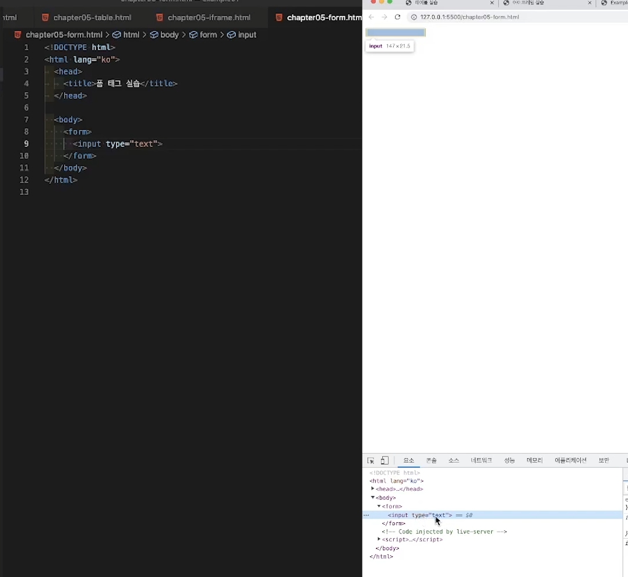Select the second browser tab

(546, 3)
